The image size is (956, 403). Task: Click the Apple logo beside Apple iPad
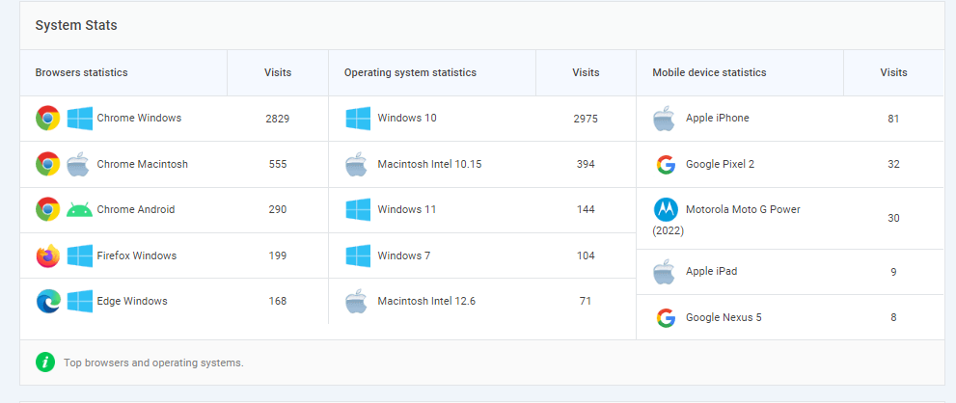(x=665, y=271)
